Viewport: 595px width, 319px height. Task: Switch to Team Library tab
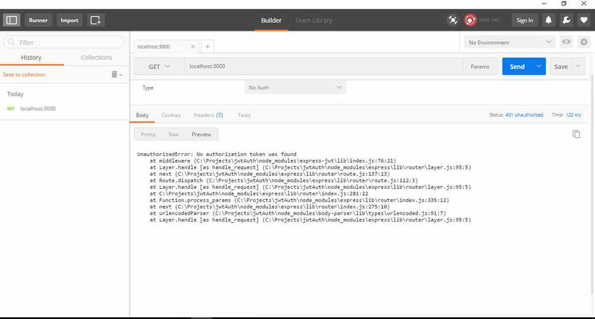pyautogui.click(x=313, y=20)
